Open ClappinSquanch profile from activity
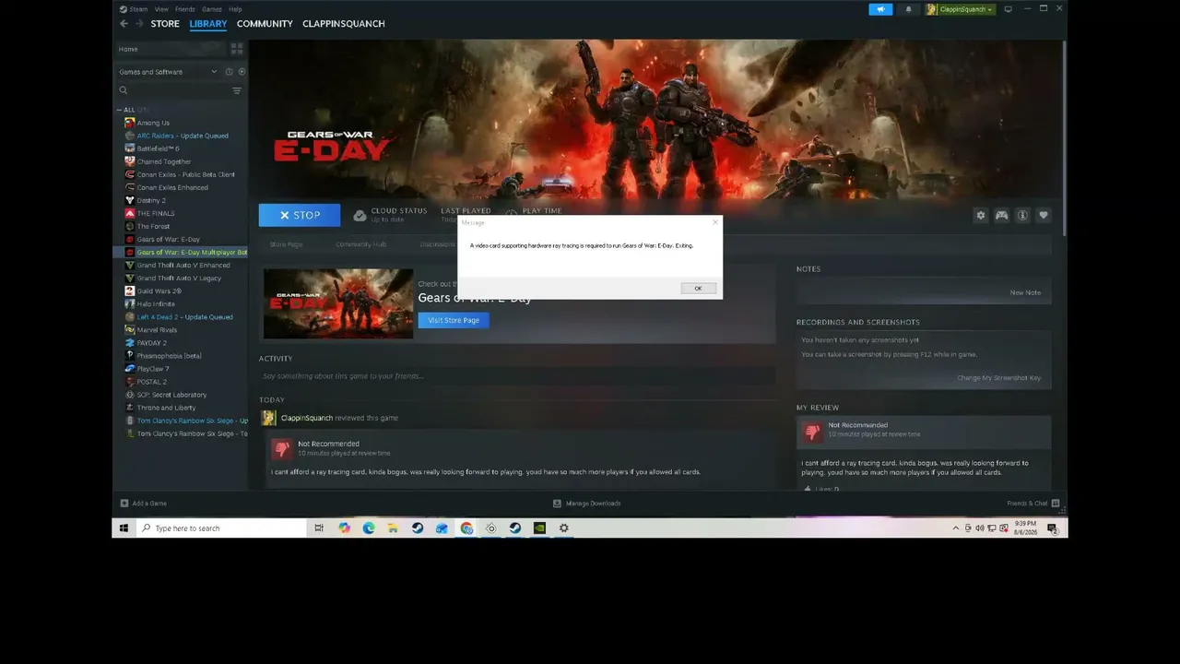This screenshot has width=1180, height=664. point(306,418)
